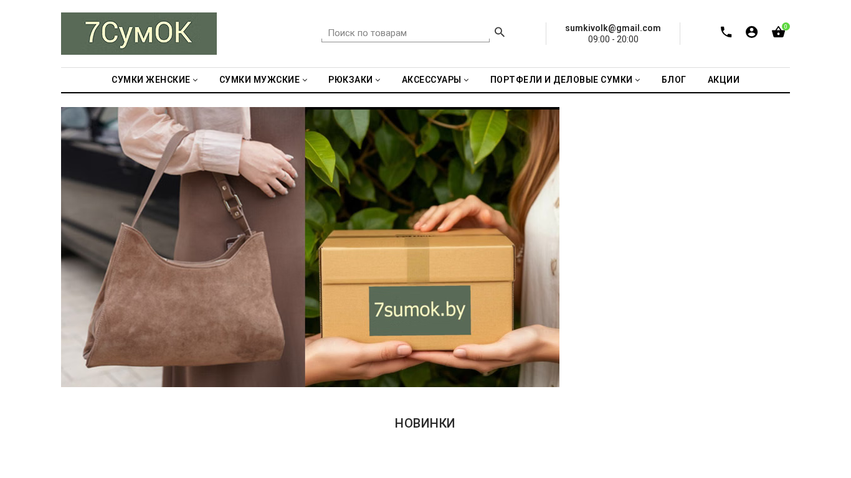The image size is (851, 478).
Task: Focus the Поиск по товарам field
Action: click(406, 33)
